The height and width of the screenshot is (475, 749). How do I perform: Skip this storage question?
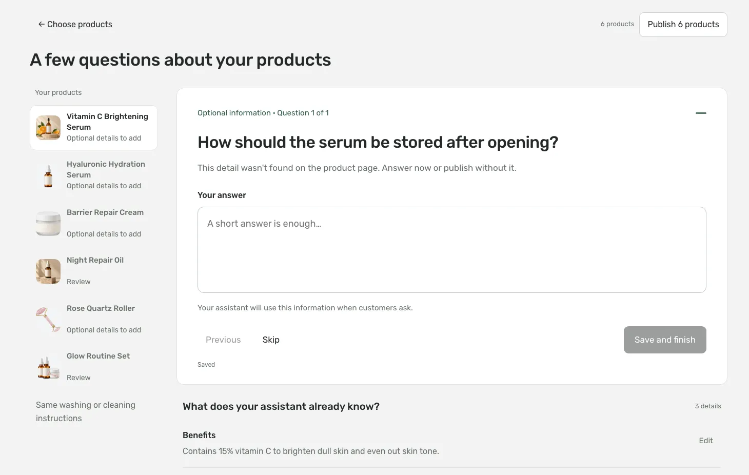tap(271, 340)
